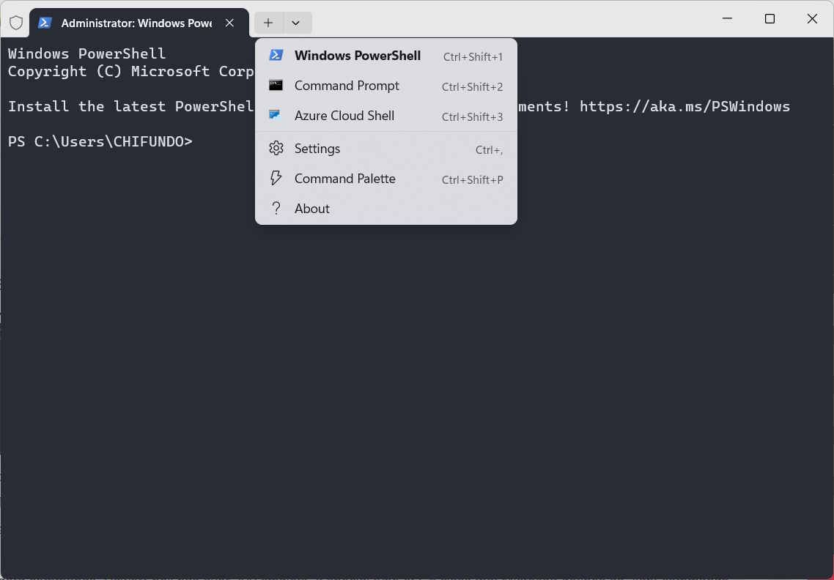Select Windows PowerShell from the profile menu
This screenshot has height=580, width=834.
(358, 56)
